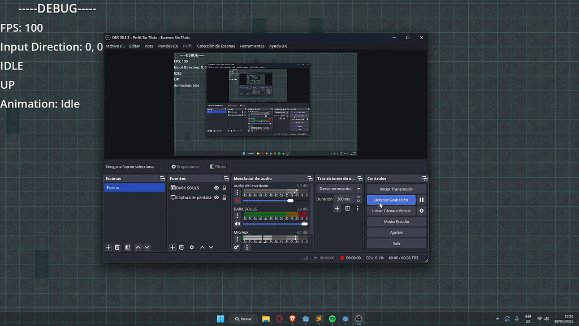Pause the recording with the pause icon
The height and width of the screenshot is (326, 579).
point(421,200)
